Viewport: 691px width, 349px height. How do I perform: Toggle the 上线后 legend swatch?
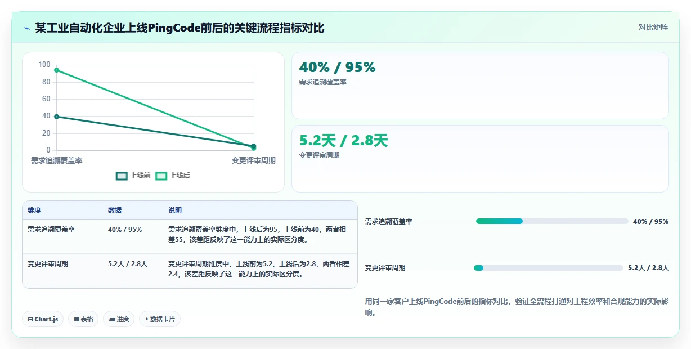click(x=161, y=176)
